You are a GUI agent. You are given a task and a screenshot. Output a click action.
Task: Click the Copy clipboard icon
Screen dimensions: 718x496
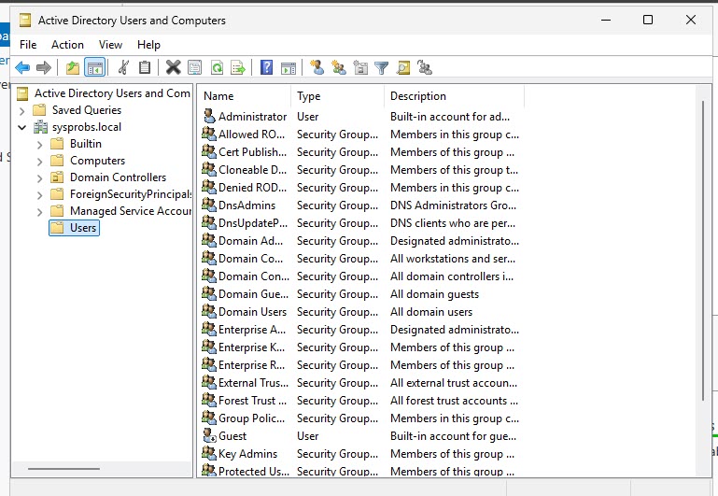click(x=145, y=68)
